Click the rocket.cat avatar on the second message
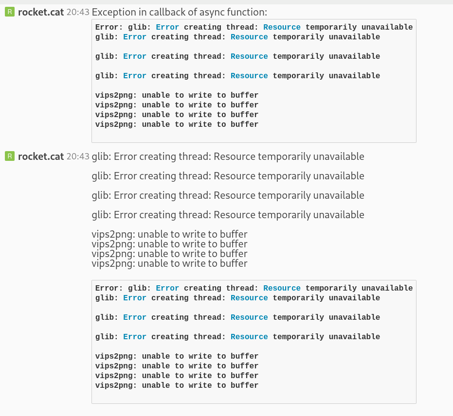453x416 pixels. (10, 156)
